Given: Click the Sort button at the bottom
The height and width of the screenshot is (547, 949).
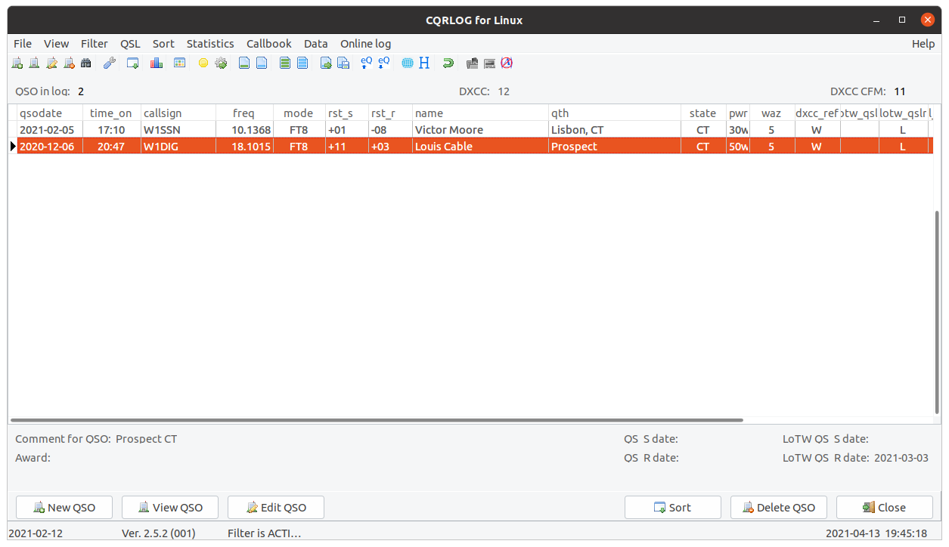Looking at the screenshot, I should 673,508.
